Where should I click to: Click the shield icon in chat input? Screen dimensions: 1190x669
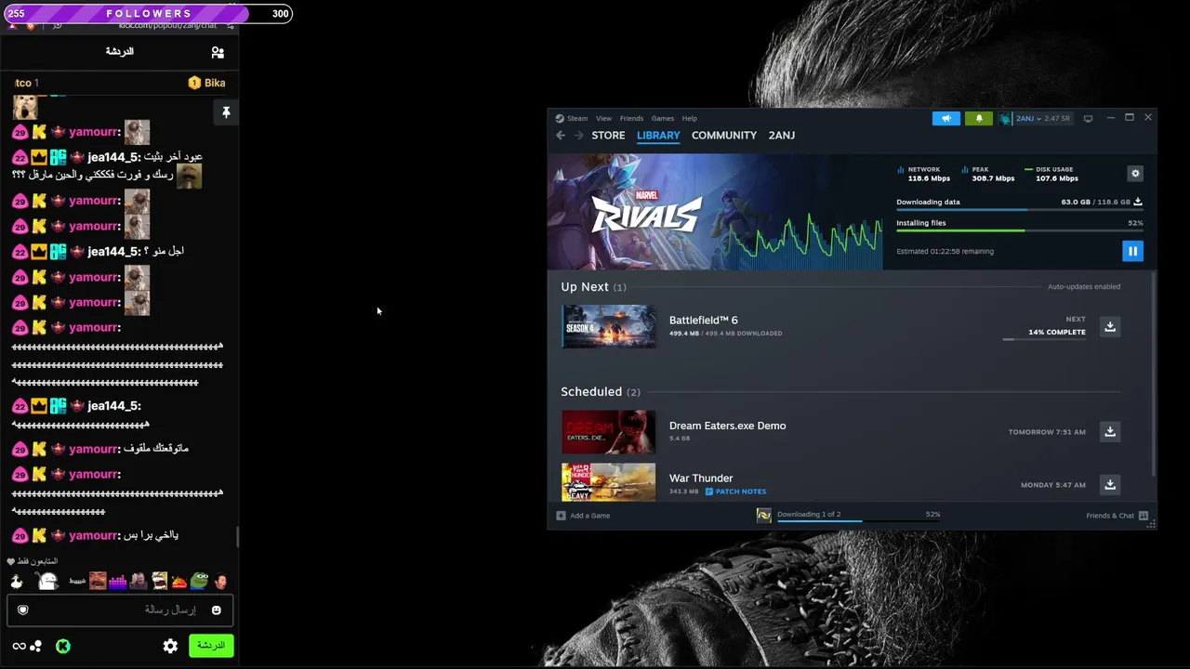23,610
